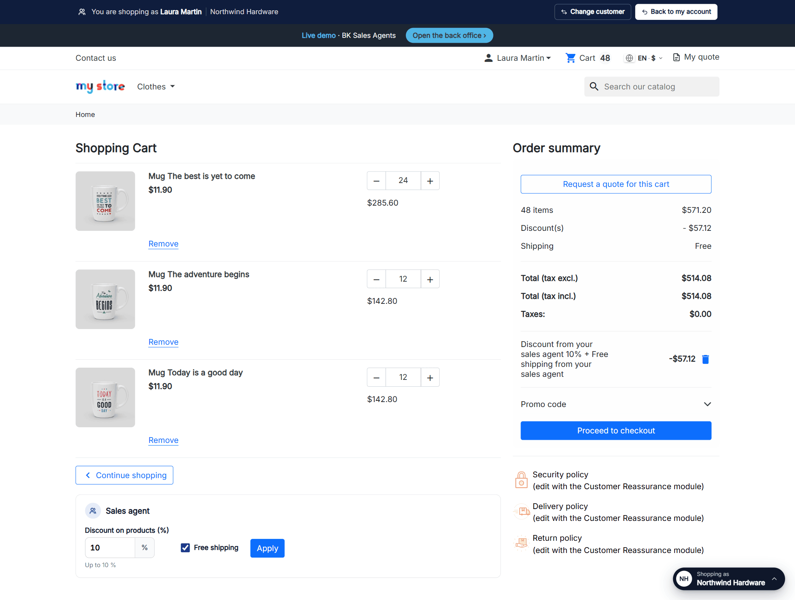This screenshot has width=795, height=600.
Task: Increase quantity of Mug Today is a good day
Action: [430, 378]
